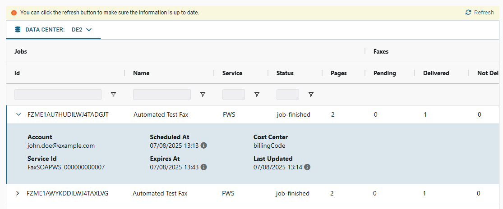Open the Service column filter icon
Screen dimensions: 503x209
(x=257, y=95)
